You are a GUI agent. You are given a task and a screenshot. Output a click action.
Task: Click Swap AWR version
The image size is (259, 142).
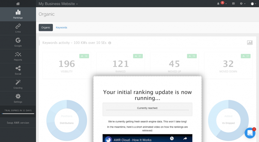tap(18, 123)
